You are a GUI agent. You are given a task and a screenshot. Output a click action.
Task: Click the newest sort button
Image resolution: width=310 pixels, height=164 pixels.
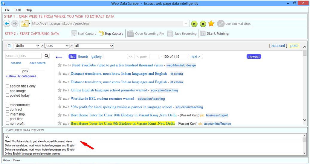(x=254, y=57)
